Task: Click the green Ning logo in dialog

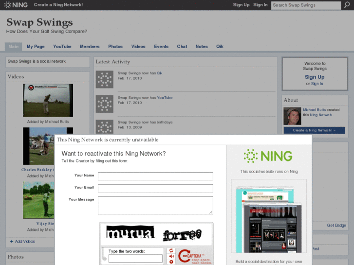Action: pos(268,156)
